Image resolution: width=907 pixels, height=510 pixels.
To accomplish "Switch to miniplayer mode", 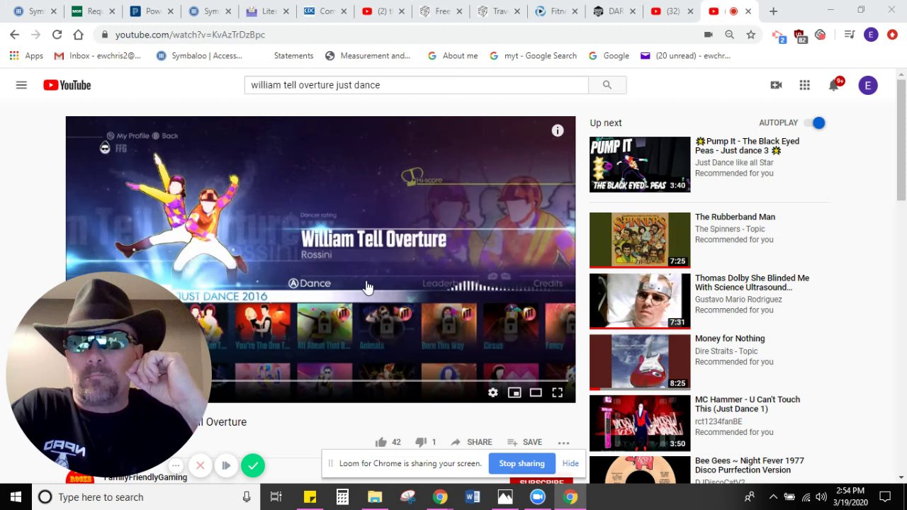I will pyautogui.click(x=514, y=392).
